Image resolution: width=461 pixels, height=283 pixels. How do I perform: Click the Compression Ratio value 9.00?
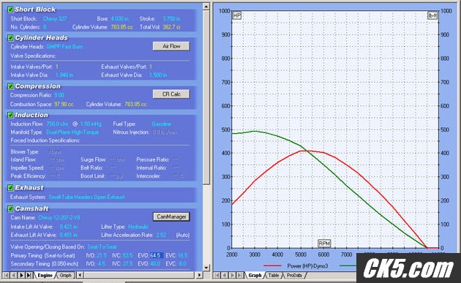59,95
